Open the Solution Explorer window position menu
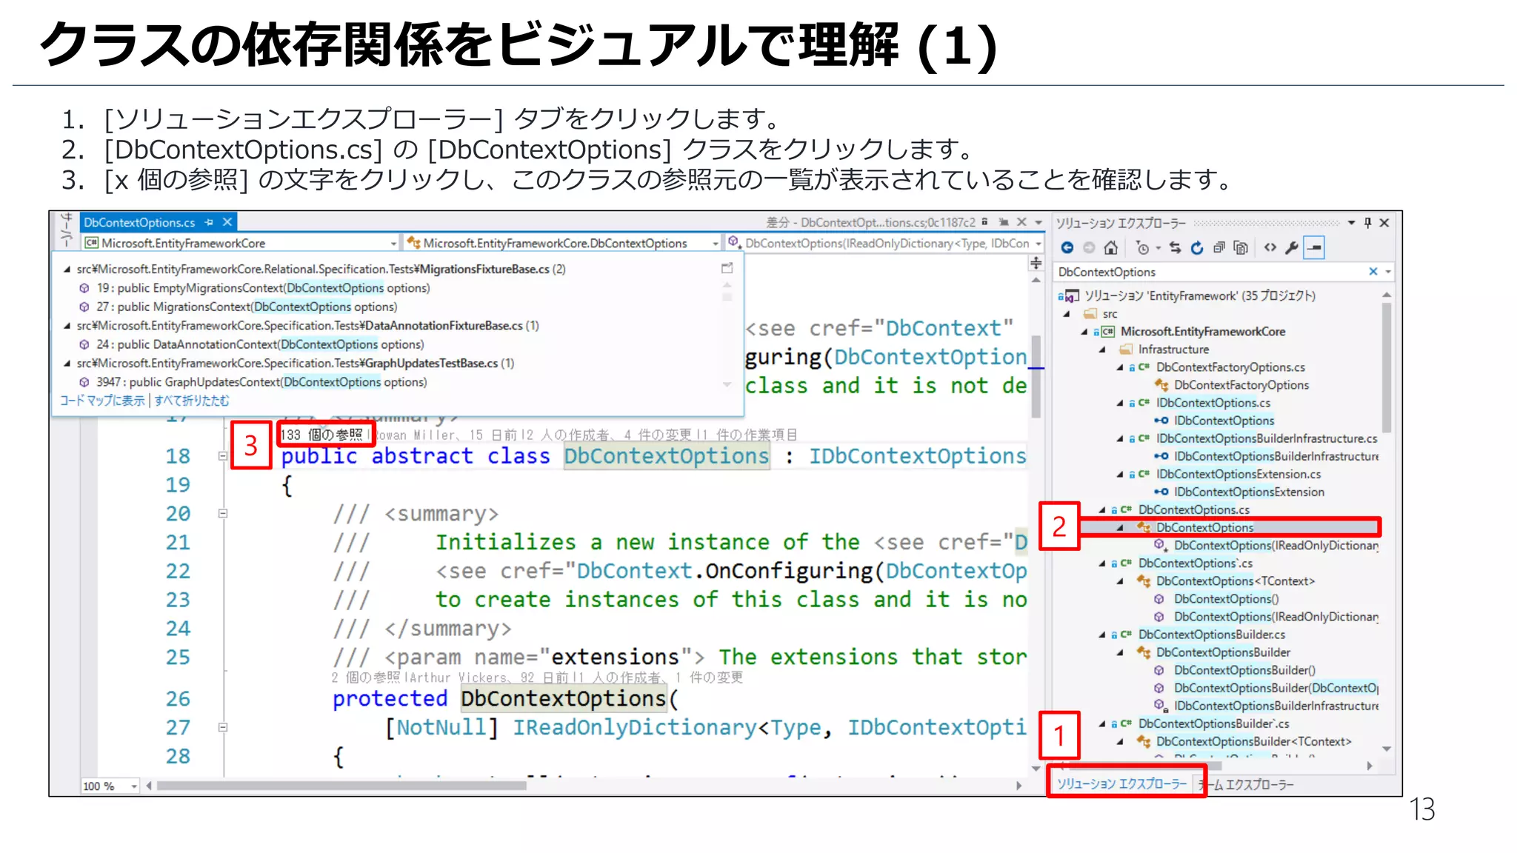 [1351, 223]
